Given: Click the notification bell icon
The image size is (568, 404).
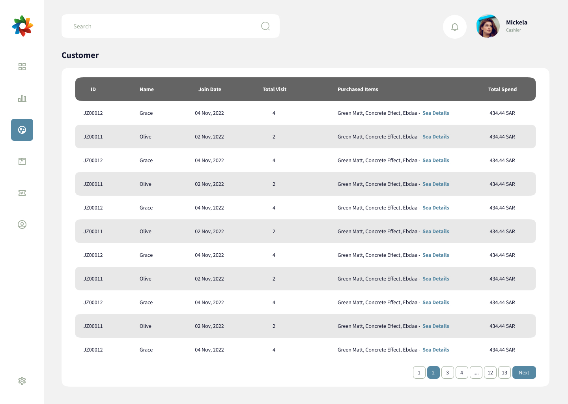Looking at the screenshot, I should click(455, 27).
